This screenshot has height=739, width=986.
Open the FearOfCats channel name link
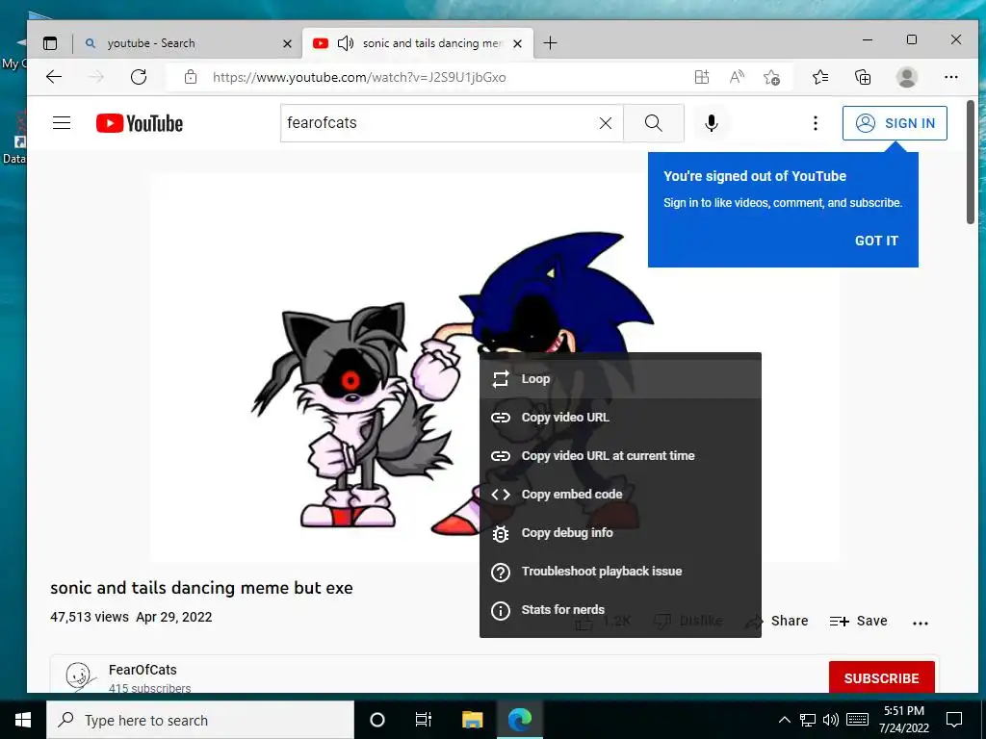point(143,670)
